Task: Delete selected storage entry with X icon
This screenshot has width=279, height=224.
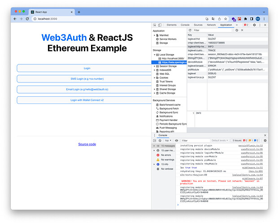Action: point(242,30)
